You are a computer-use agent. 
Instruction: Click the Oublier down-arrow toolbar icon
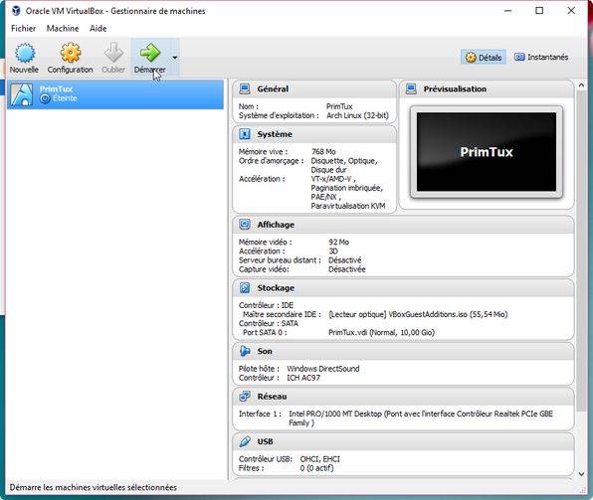(113, 53)
